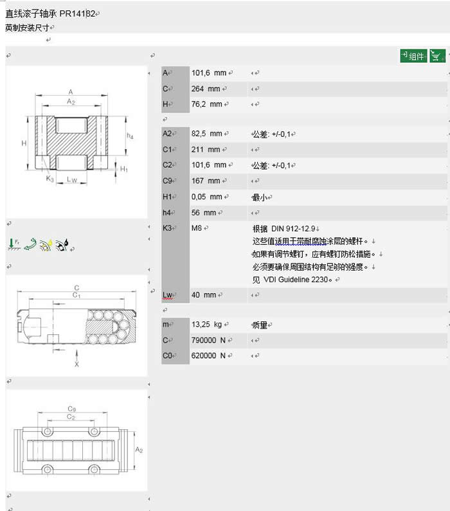Click the K3 row label in the table
The height and width of the screenshot is (511, 450).
tap(167, 228)
